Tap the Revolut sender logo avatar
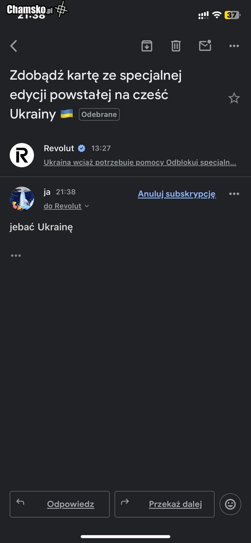 tap(22, 155)
